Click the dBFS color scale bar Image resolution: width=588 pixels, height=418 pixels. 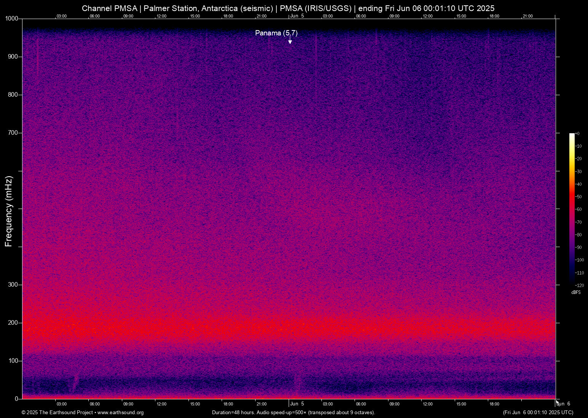click(572, 207)
